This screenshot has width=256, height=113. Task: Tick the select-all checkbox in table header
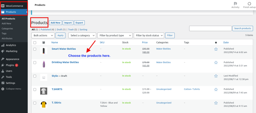click(35, 43)
